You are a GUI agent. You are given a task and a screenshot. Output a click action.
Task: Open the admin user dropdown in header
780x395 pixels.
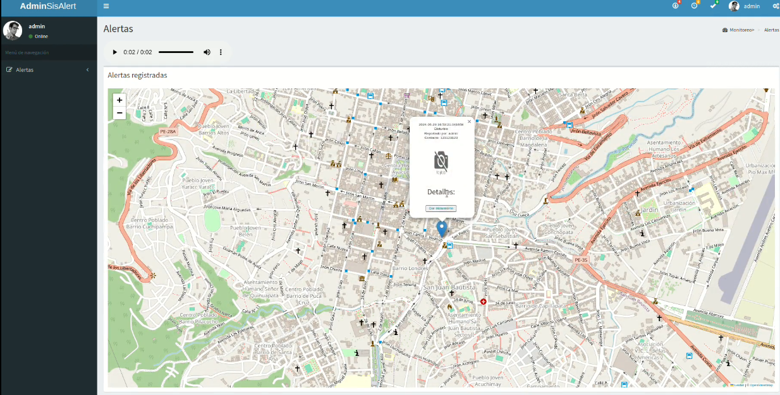[745, 6]
